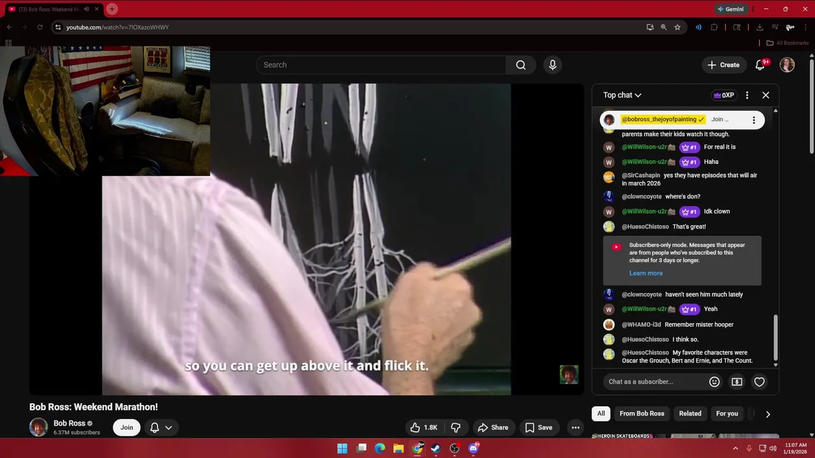Bookmark this page with the star icon
Image resolution: width=815 pixels, height=458 pixels.
(677, 27)
